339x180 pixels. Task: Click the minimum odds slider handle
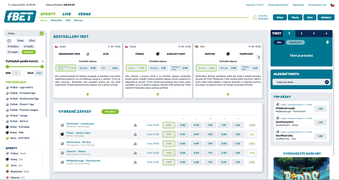click(x=7, y=67)
